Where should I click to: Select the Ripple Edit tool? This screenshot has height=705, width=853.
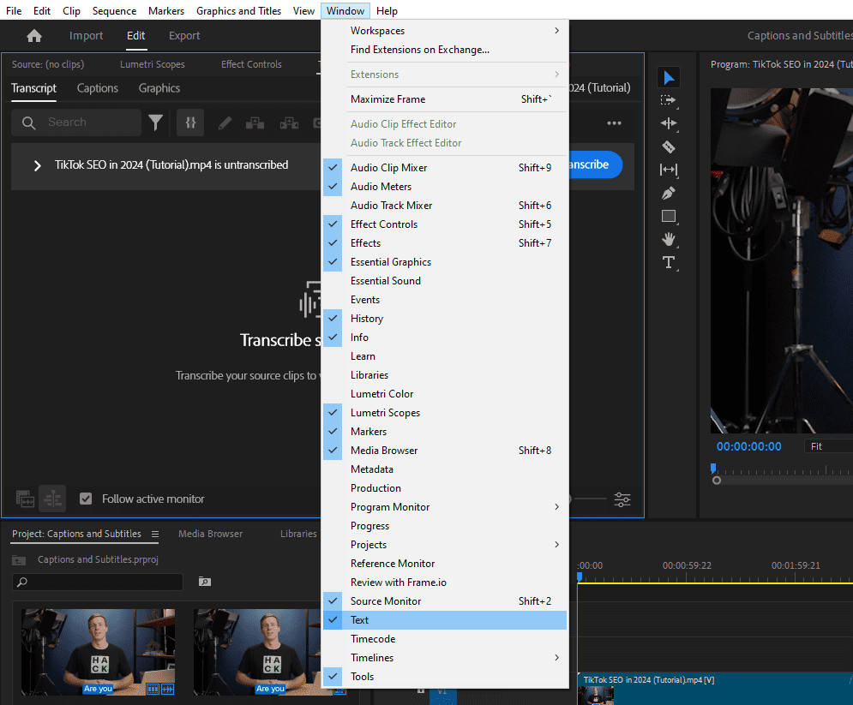point(669,123)
